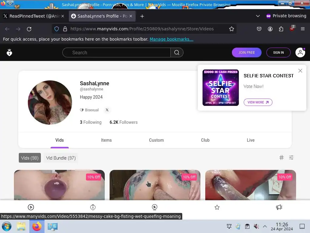Open the sliders filter options icon

(291, 157)
